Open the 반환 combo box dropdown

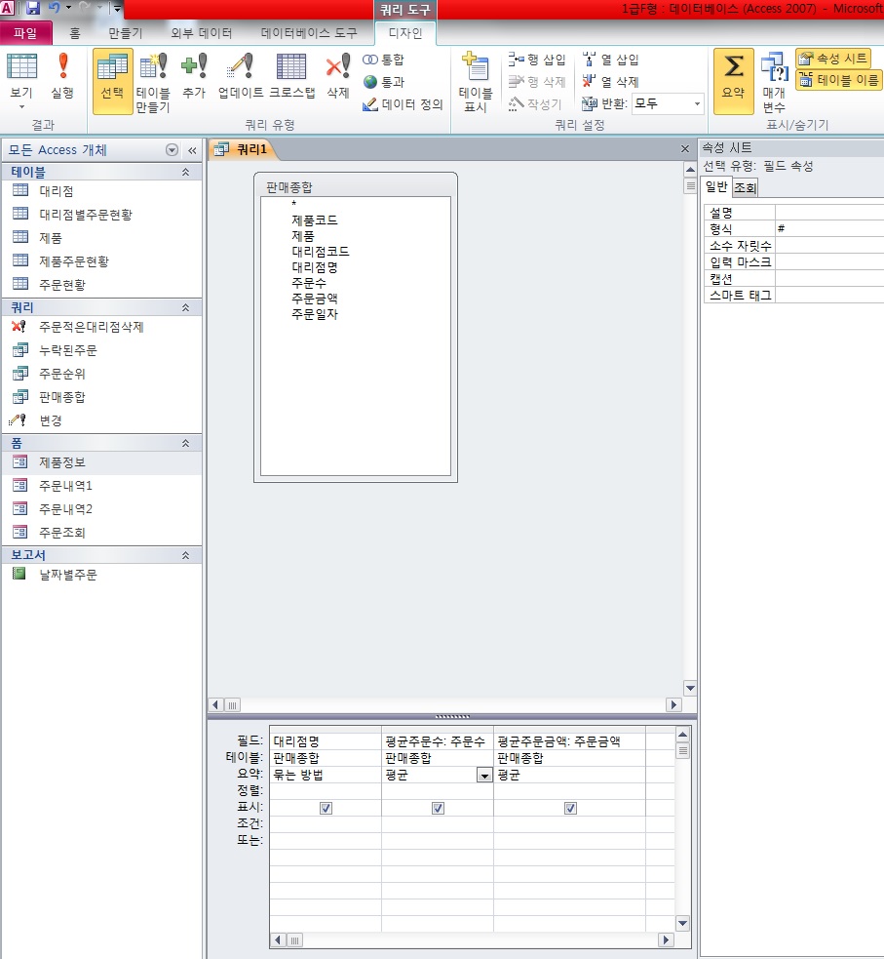tap(697, 103)
